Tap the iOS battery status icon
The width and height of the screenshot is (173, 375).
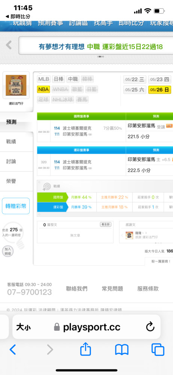(x=160, y=11)
